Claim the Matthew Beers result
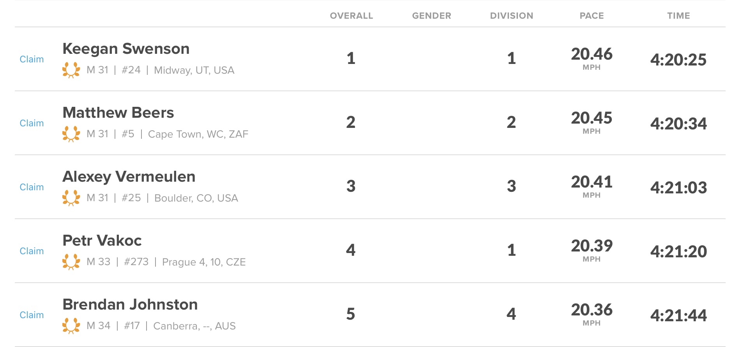 pos(32,123)
